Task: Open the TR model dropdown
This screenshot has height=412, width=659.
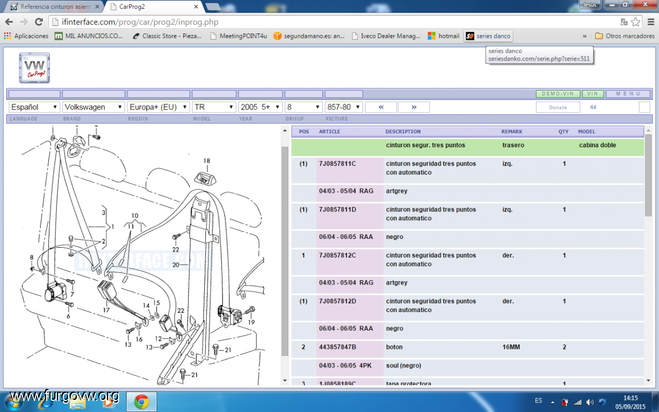Action: tap(214, 107)
